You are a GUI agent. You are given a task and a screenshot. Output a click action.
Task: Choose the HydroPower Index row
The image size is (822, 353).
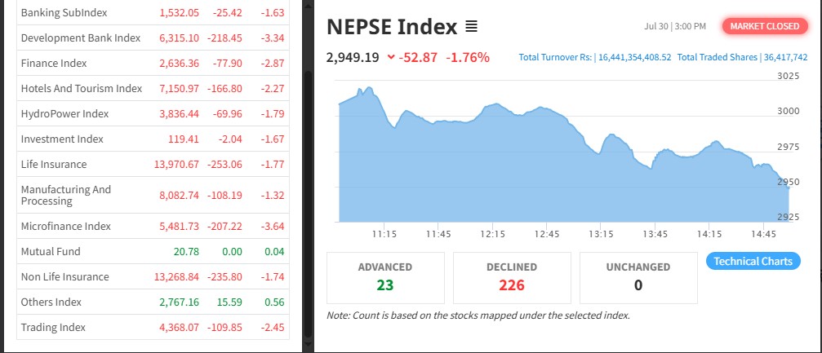(64, 114)
